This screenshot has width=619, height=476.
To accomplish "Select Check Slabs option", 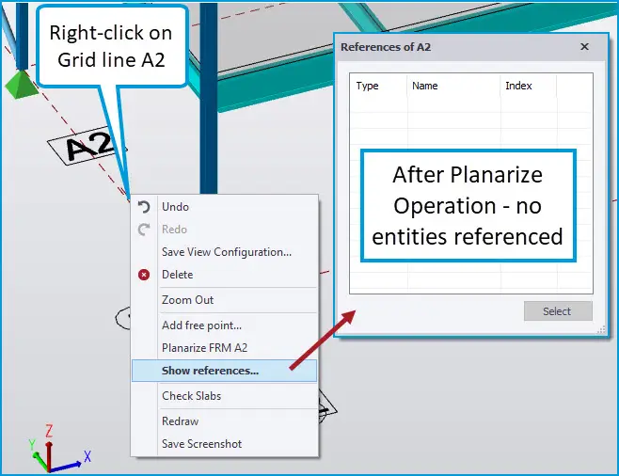I will coord(224,396).
